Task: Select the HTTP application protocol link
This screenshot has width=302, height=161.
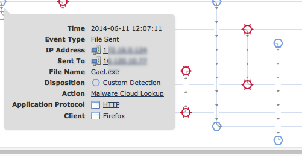Action: 111,105
